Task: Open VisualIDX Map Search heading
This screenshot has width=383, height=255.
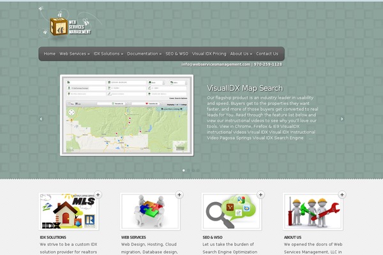Action: 245,88
